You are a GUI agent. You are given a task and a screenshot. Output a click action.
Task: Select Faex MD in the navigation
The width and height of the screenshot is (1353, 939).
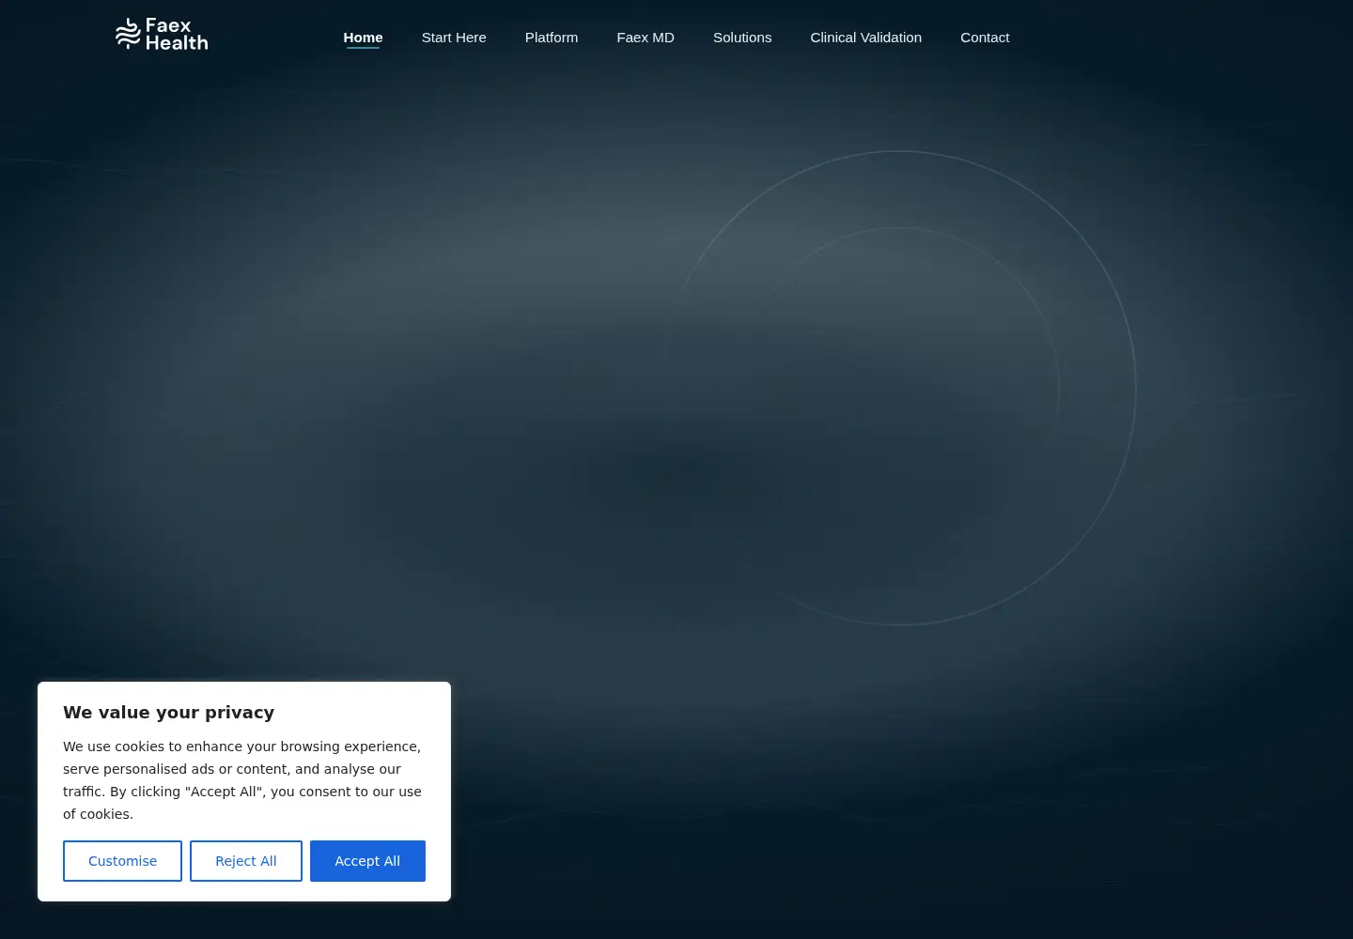click(x=645, y=38)
